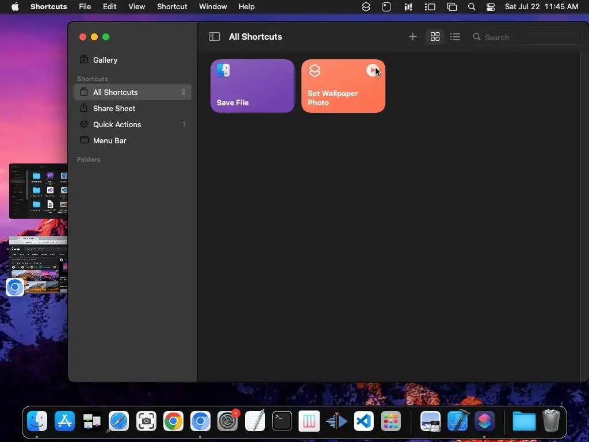Select Share Sheet in sidebar
Image resolution: width=589 pixels, height=442 pixels.
(x=133, y=108)
